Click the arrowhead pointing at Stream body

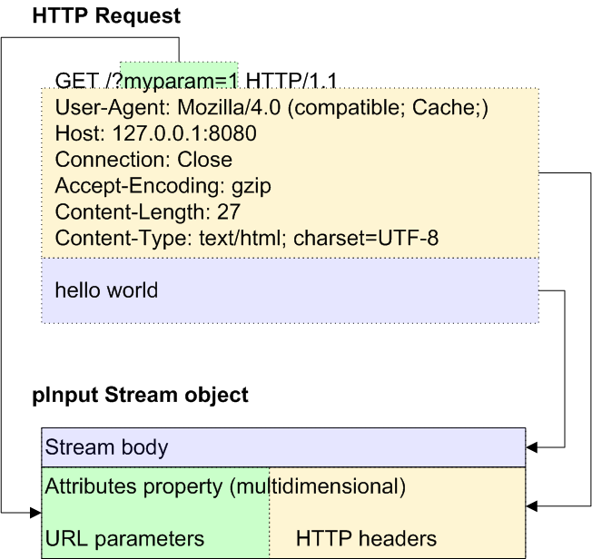(x=533, y=447)
